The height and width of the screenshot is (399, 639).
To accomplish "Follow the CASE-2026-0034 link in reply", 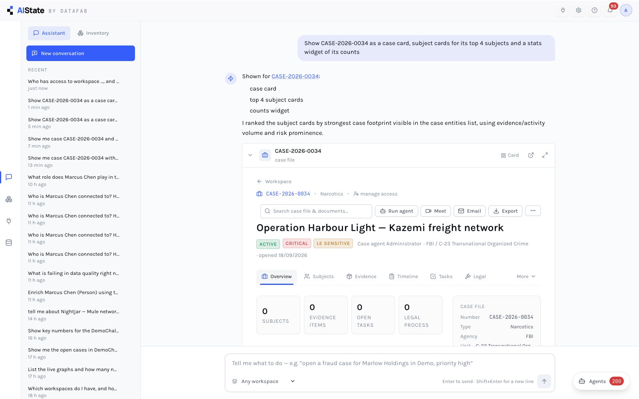I will click(295, 76).
